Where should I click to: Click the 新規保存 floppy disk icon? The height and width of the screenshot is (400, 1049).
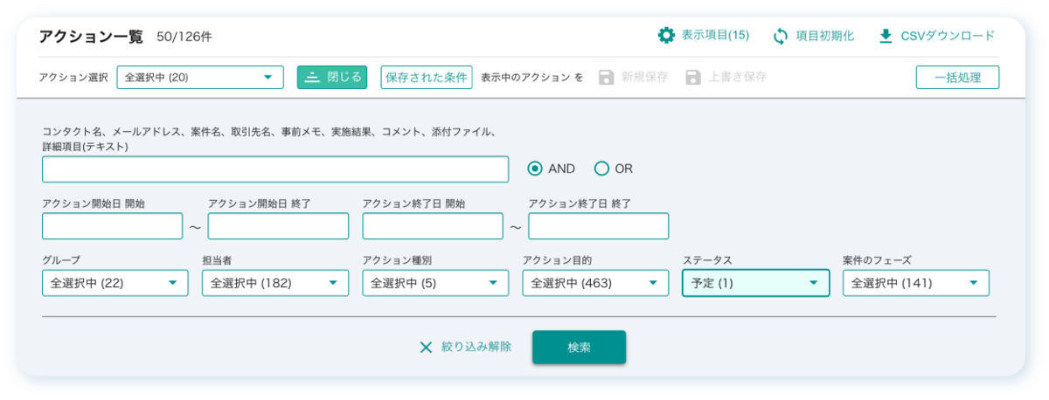coord(607,78)
